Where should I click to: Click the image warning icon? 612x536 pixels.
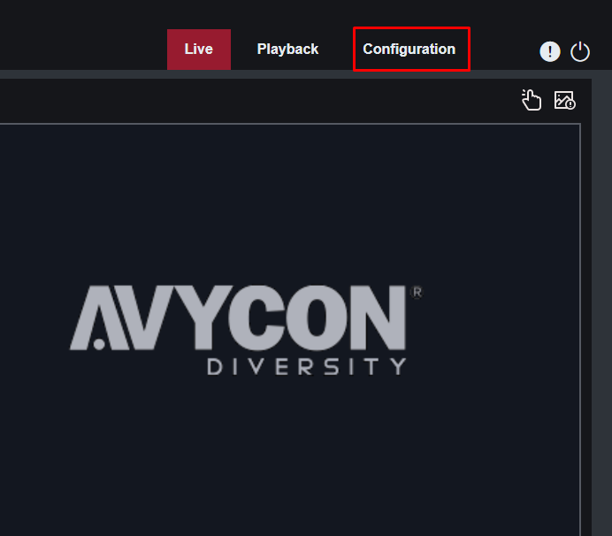tap(564, 100)
